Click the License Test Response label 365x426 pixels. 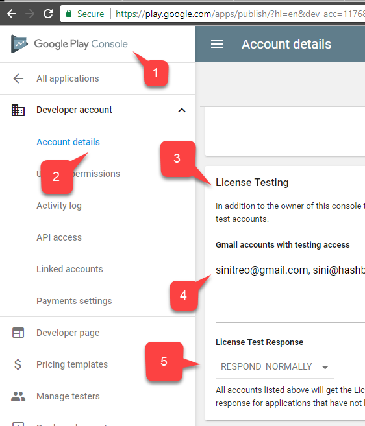click(259, 342)
